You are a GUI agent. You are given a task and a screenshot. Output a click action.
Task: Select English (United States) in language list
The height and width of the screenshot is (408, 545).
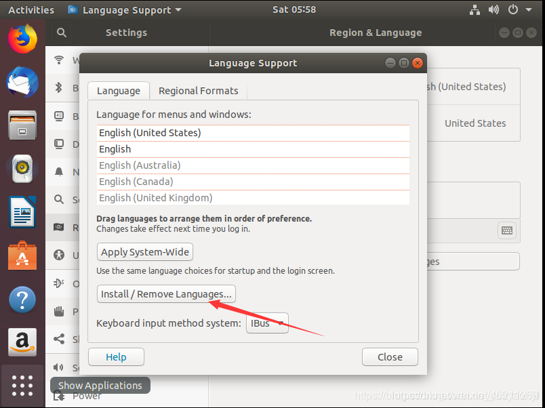click(253, 133)
